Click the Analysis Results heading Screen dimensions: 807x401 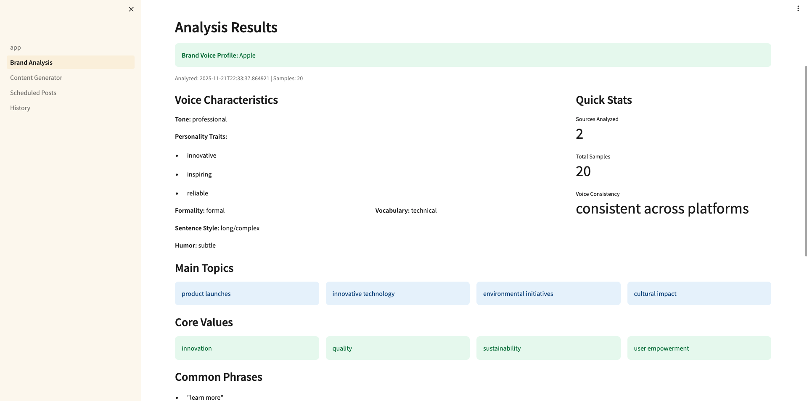point(226,27)
